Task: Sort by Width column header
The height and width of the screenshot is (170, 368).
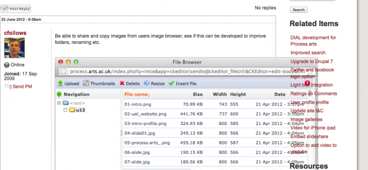Action: pyautogui.click(x=220, y=94)
